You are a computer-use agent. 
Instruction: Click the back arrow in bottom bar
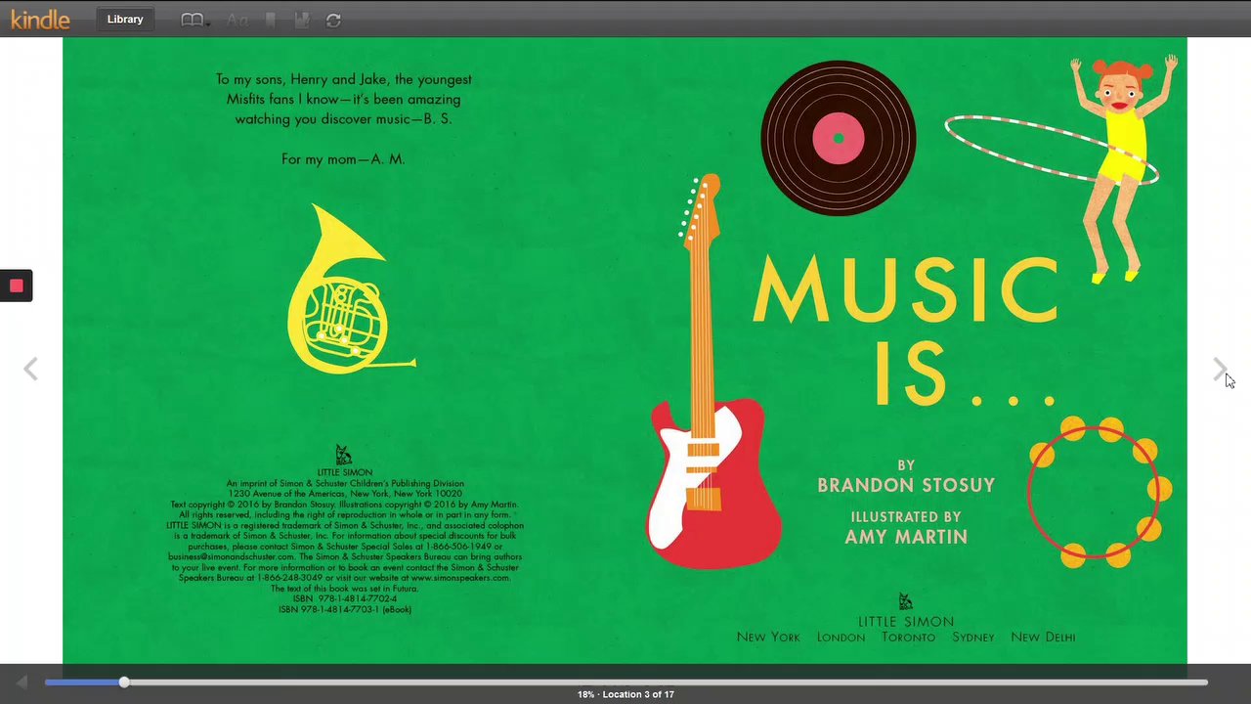coord(22,682)
